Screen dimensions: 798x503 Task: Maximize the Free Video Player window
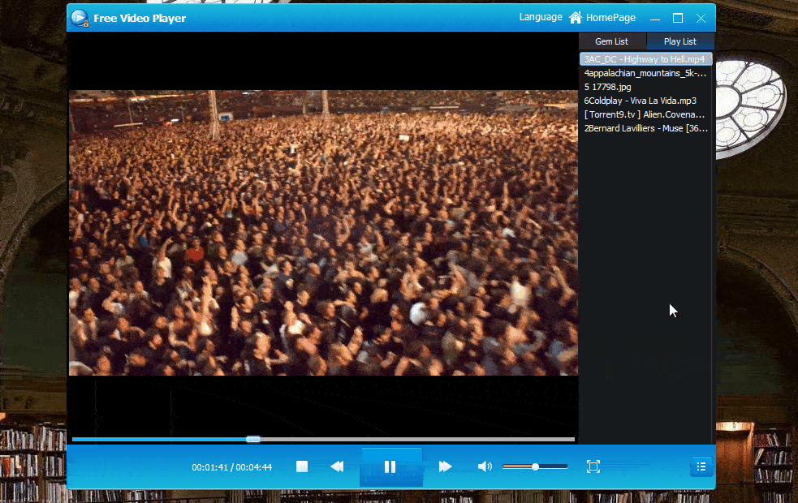click(x=678, y=19)
